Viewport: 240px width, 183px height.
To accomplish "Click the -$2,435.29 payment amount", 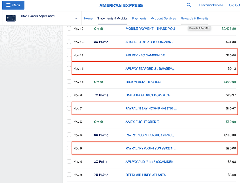I will [x=228, y=29].
